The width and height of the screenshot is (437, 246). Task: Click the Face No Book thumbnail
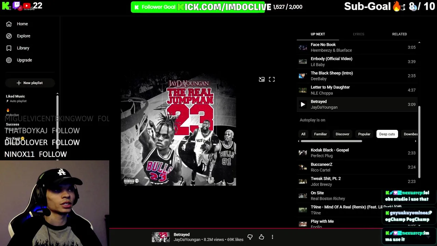coord(303,47)
